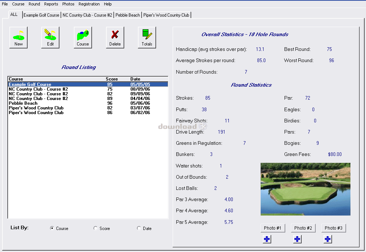Open the Course icon button
Viewport: 366px width, 252px height.
click(83, 38)
